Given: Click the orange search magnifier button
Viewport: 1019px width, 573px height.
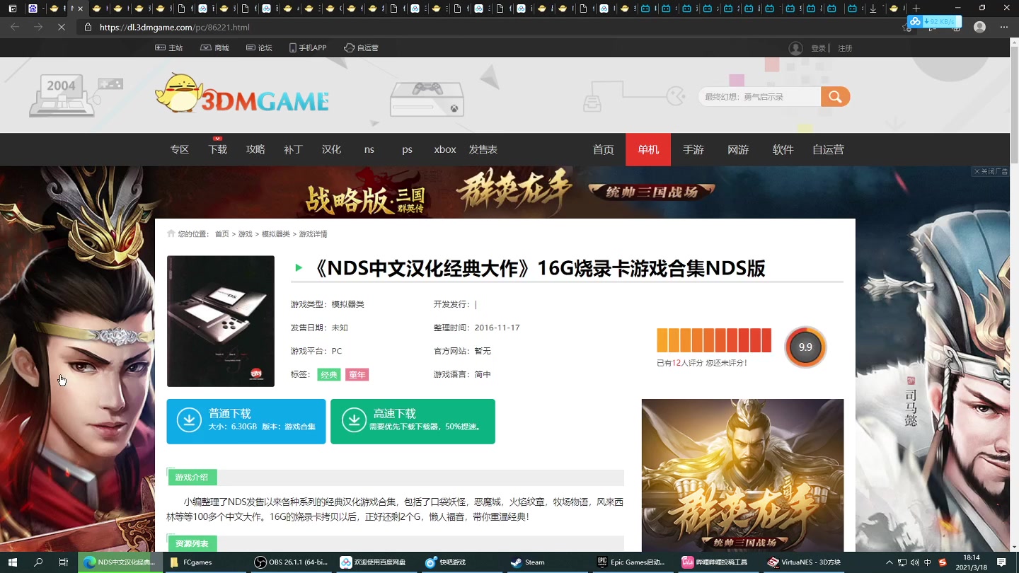Looking at the screenshot, I should pyautogui.click(x=835, y=97).
